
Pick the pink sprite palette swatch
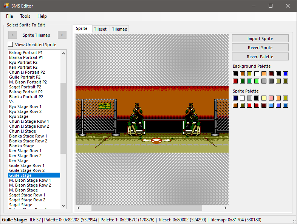point(271,98)
